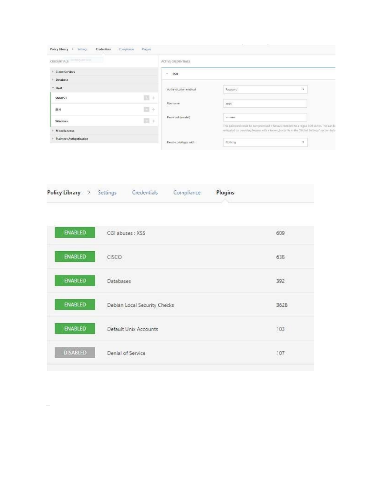Collapse the SSH active credentials section

167,74
